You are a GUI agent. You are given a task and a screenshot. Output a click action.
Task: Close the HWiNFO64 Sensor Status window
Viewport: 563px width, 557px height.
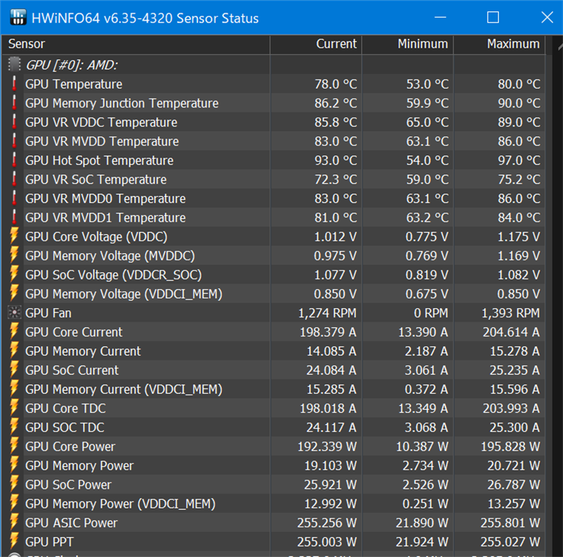(x=548, y=17)
